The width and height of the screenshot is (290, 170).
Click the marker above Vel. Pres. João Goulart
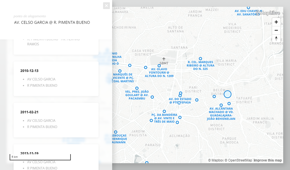(137, 88)
